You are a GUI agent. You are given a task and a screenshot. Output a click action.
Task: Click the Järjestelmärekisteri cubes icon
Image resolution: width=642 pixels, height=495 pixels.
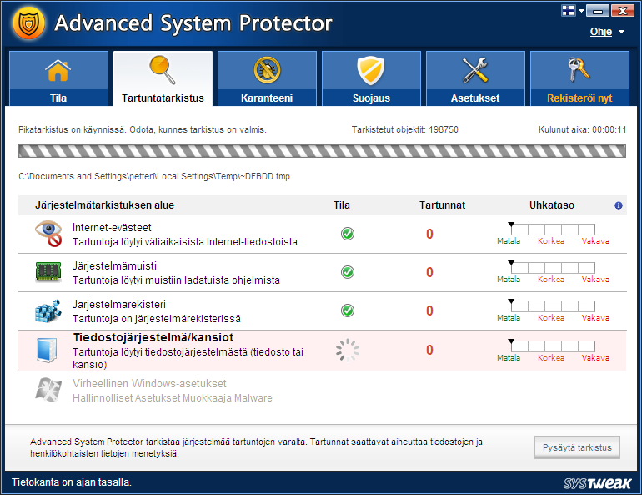click(x=48, y=311)
